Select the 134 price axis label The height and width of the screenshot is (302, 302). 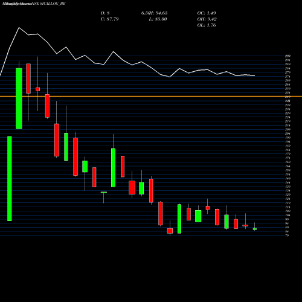(288, 190)
